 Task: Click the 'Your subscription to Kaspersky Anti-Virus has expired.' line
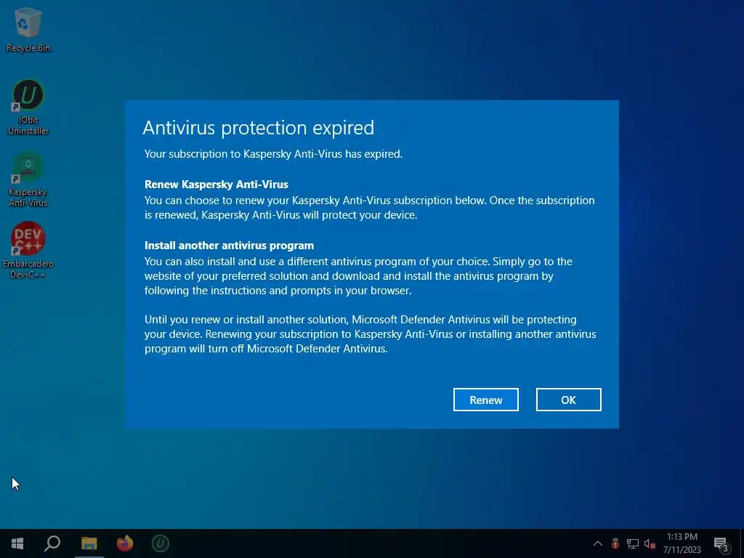click(273, 154)
